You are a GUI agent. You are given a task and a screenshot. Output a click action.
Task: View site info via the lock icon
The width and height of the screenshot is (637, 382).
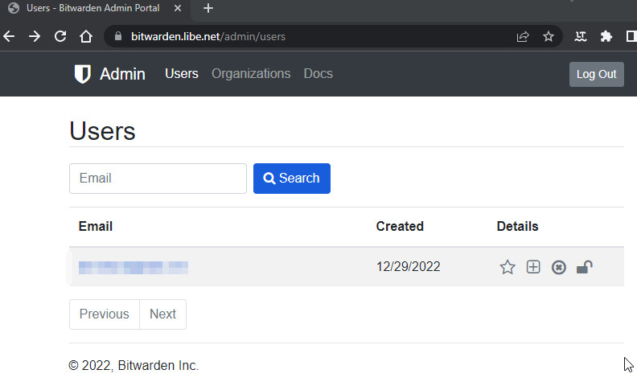(117, 36)
